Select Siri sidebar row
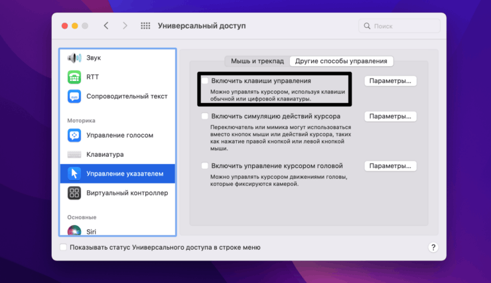 point(117,231)
